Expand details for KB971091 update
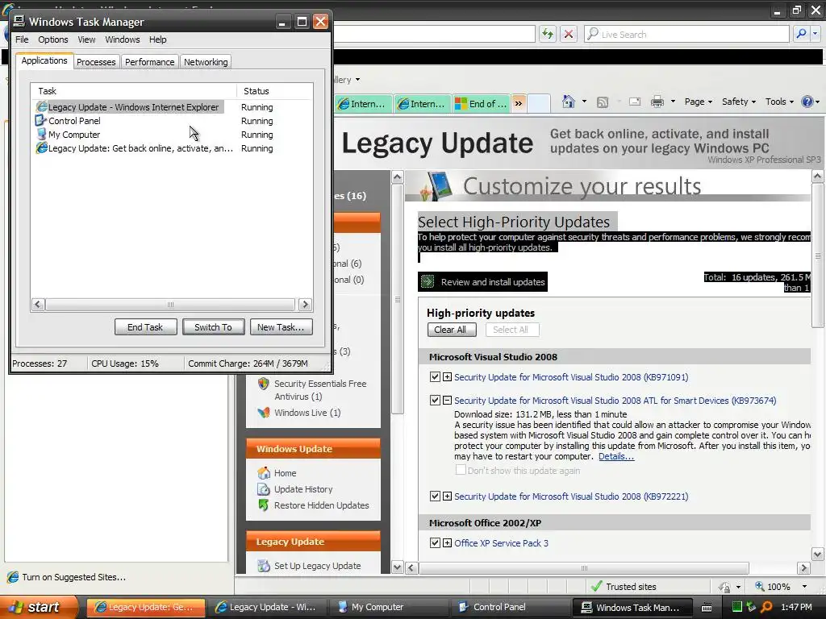826x619 pixels. [447, 377]
